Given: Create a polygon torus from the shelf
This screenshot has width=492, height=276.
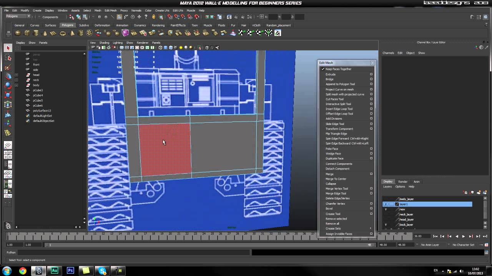Looking at the screenshot, I should pos(63,33).
